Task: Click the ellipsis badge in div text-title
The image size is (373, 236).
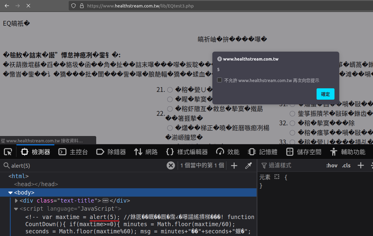Action: point(105,201)
